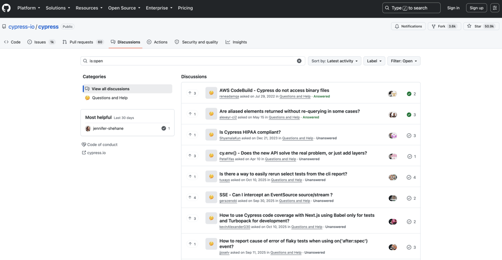Open the Insights tab
The height and width of the screenshot is (260, 502).
pos(236,42)
